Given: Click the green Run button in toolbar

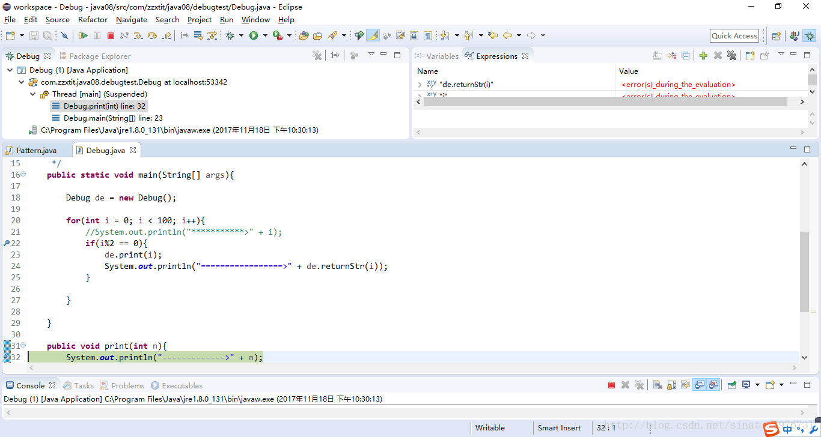Looking at the screenshot, I should tap(254, 35).
